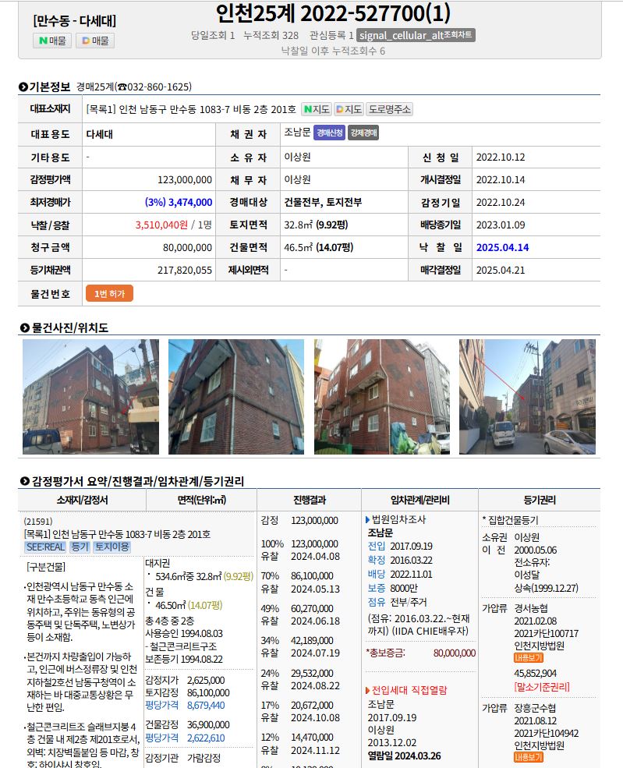
Task: Click 내용보기 under 장흥군수협 가압류
Action: pyautogui.click(x=529, y=758)
